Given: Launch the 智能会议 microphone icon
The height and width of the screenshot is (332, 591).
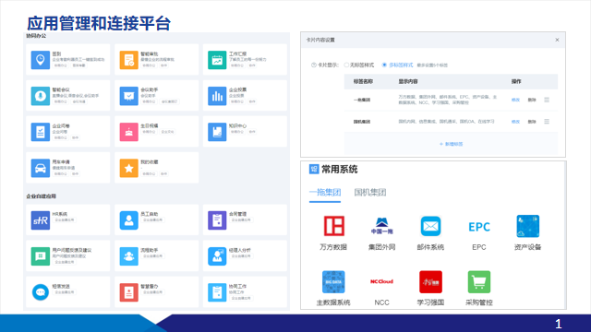Looking at the screenshot, I should click(41, 96).
